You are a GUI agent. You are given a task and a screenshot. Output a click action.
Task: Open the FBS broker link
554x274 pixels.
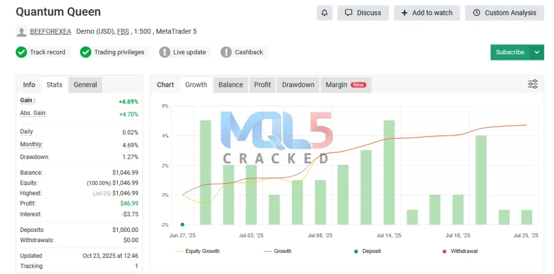coord(123,32)
